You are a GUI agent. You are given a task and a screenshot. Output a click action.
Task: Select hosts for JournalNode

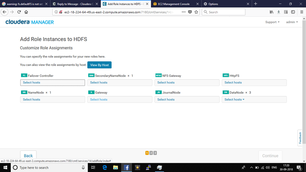point(187,99)
